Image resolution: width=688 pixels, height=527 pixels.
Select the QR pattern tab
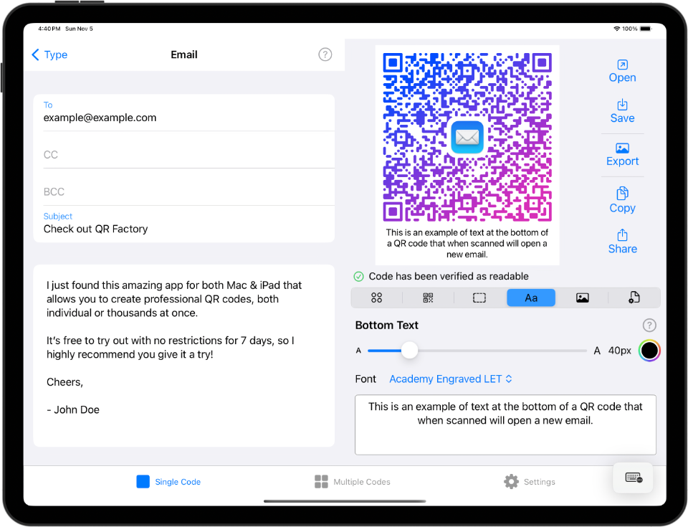[x=428, y=298]
